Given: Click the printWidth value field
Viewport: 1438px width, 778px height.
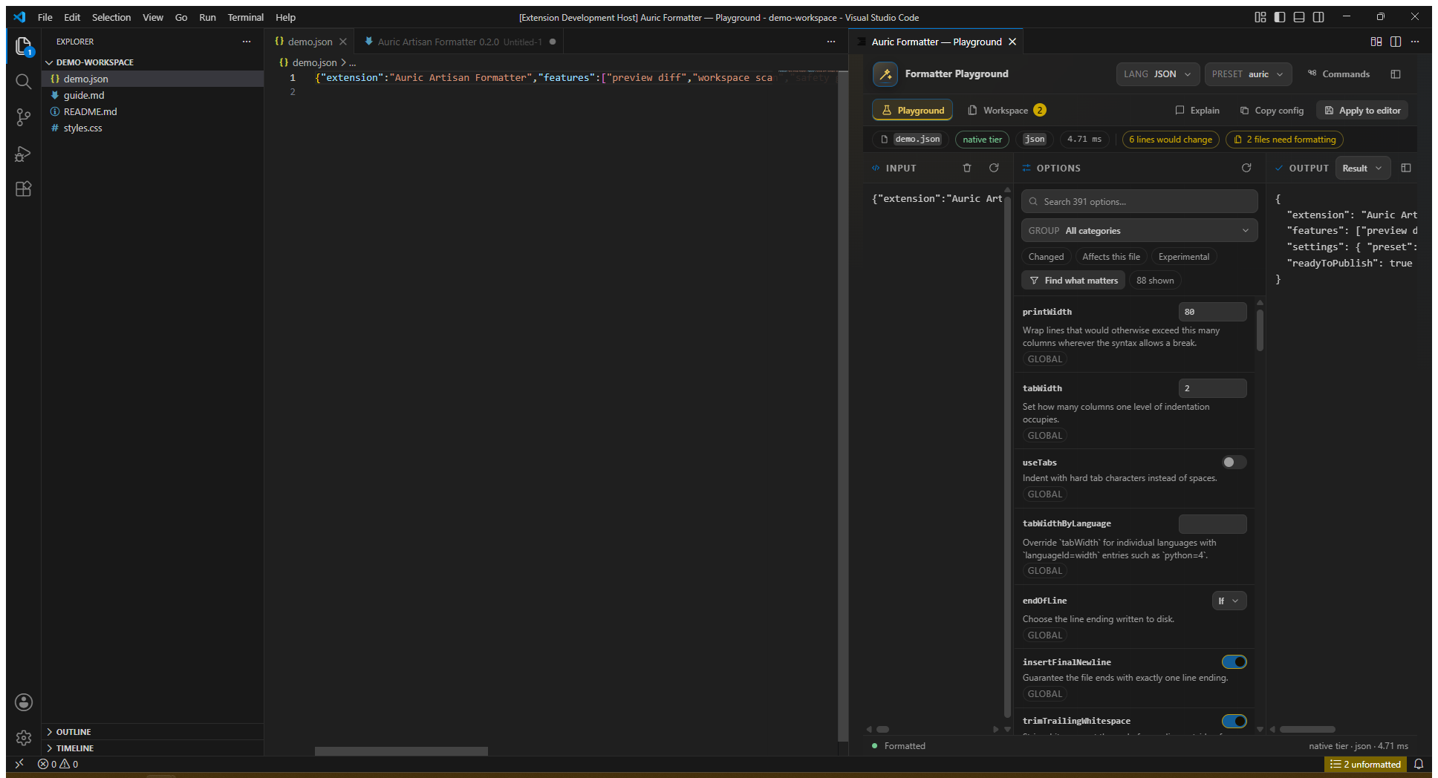Looking at the screenshot, I should pos(1212,312).
